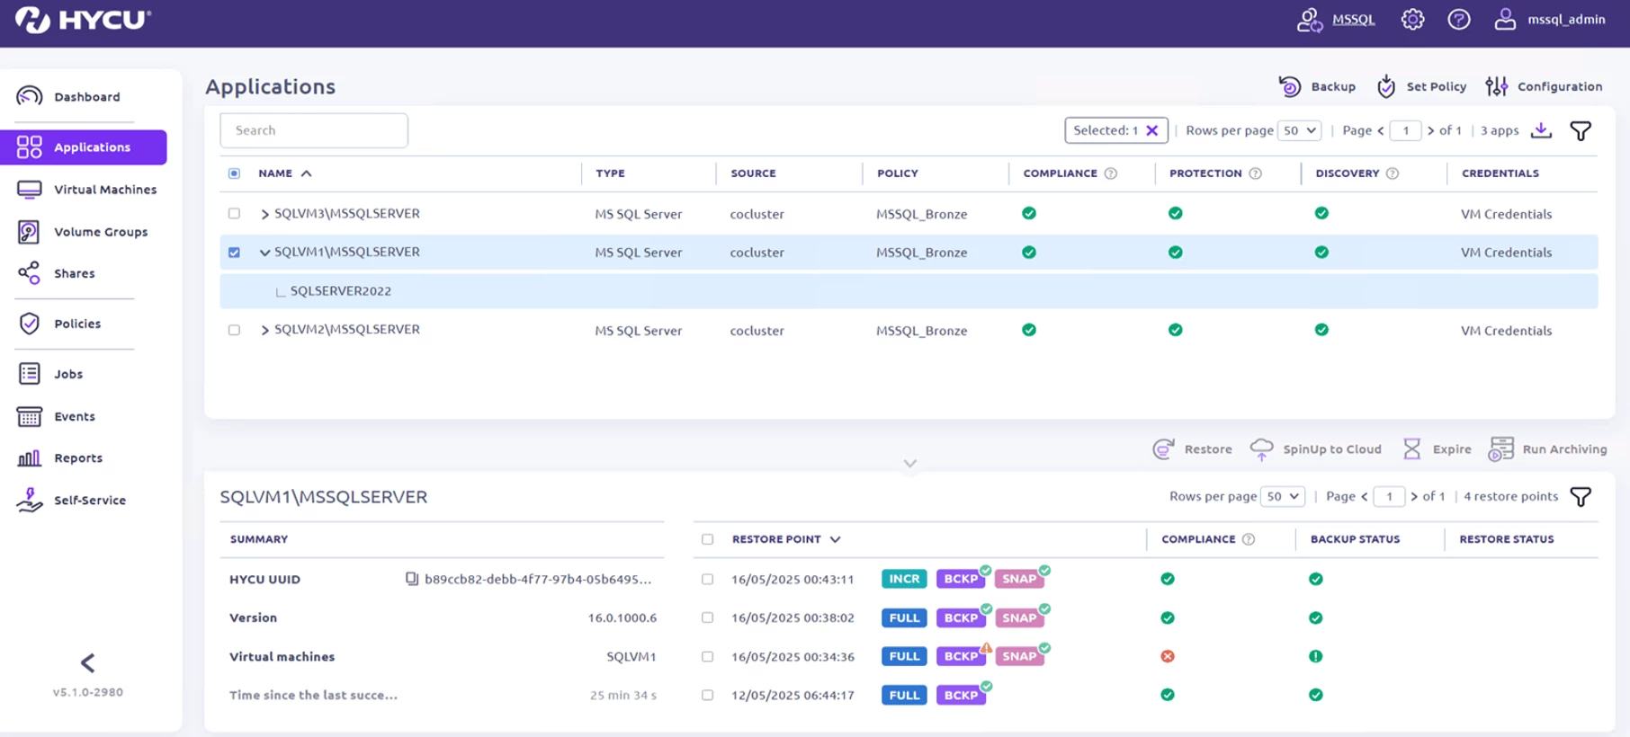The width and height of the screenshot is (1630, 737).
Task: Open restore points Rows per page dropdown
Action: coord(1283,496)
